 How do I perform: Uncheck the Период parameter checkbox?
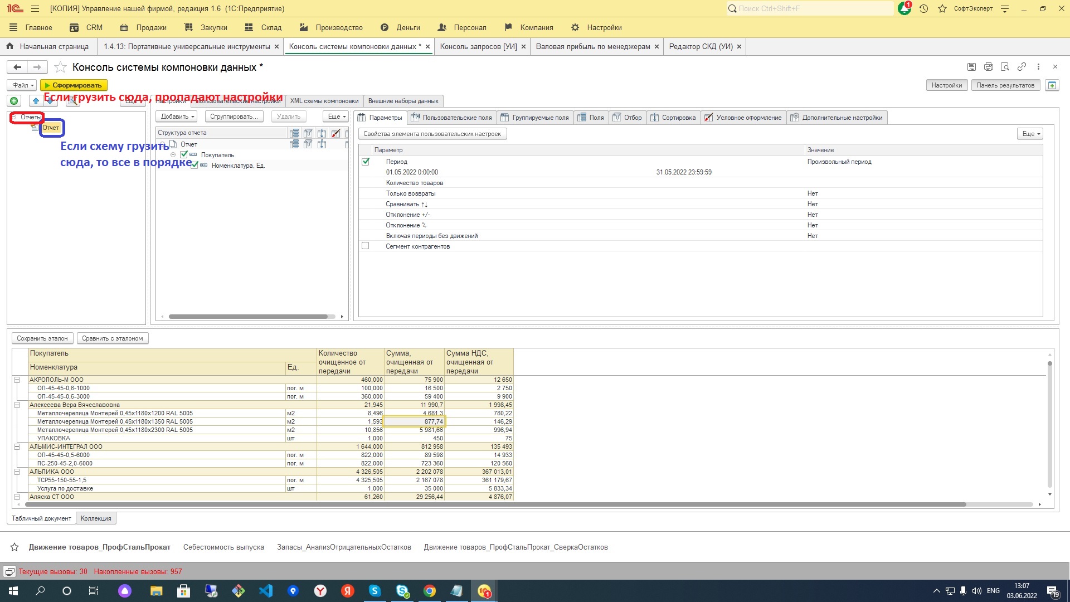click(x=366, y=162)
